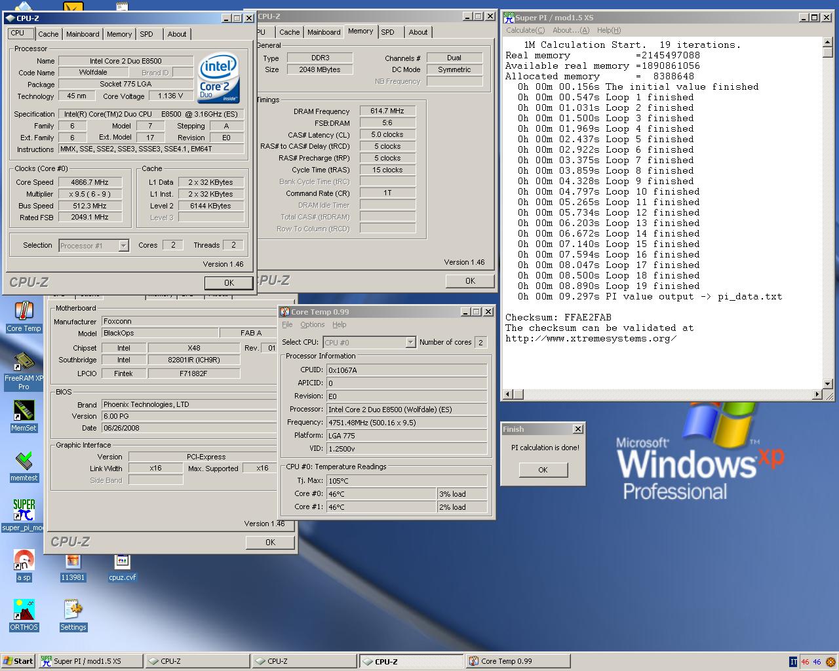Image resolution: width=839 pixels, height=671 pixels.
Task: Click the Super PI title bar icon
Action: [x=509, y=18]
